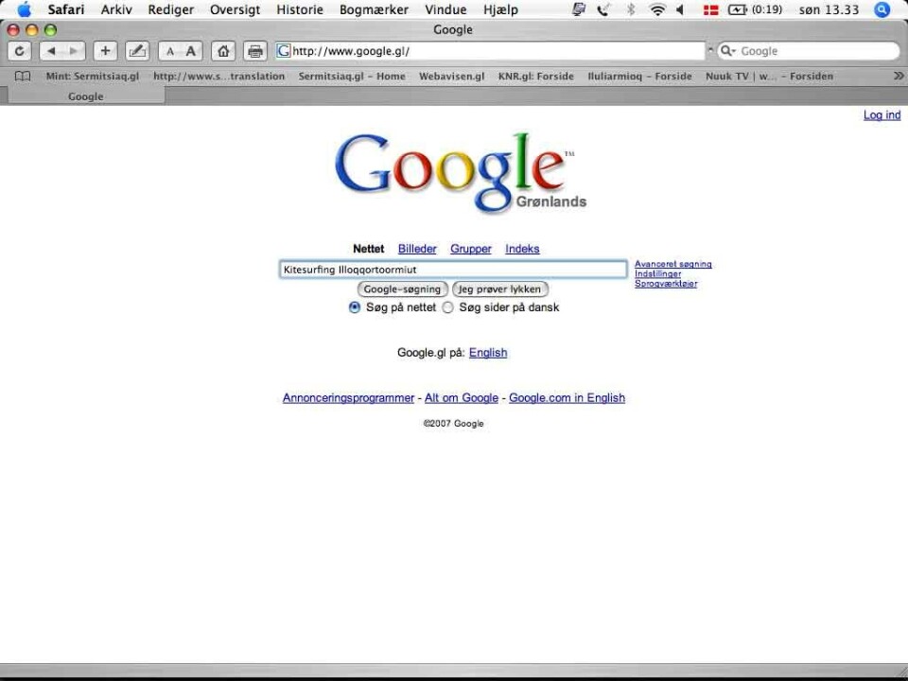Open the Rediger menu
The image size is (908, 681).
171,9
